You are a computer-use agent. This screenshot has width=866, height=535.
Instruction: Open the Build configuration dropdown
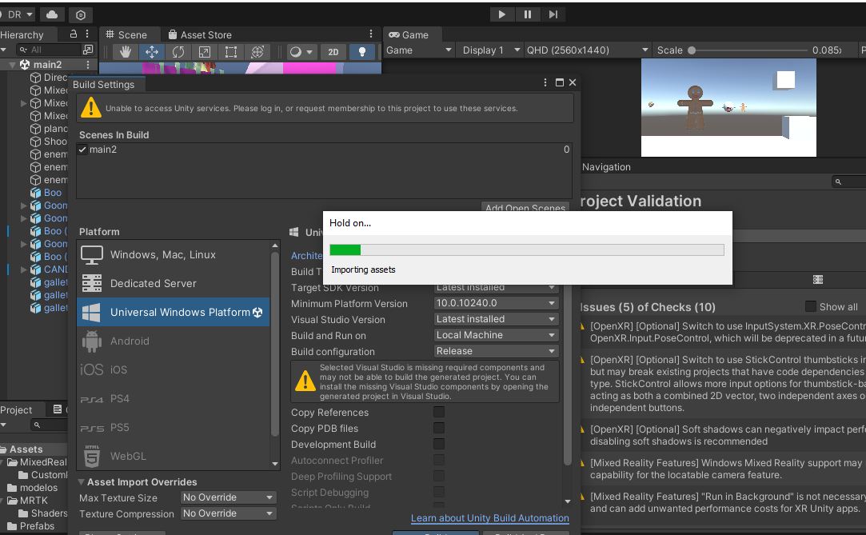coord(496,351)
